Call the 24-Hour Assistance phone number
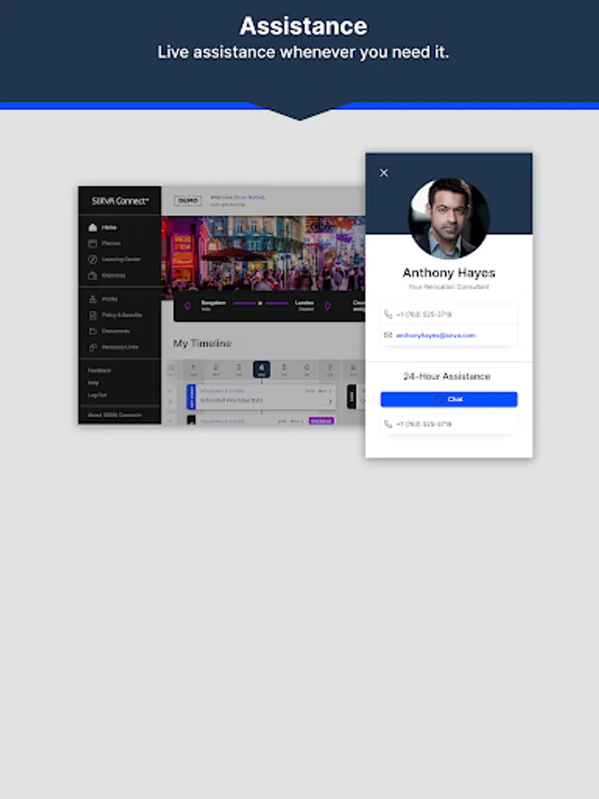The height and width of the screenshot is (799, 599). coord(449,424)
